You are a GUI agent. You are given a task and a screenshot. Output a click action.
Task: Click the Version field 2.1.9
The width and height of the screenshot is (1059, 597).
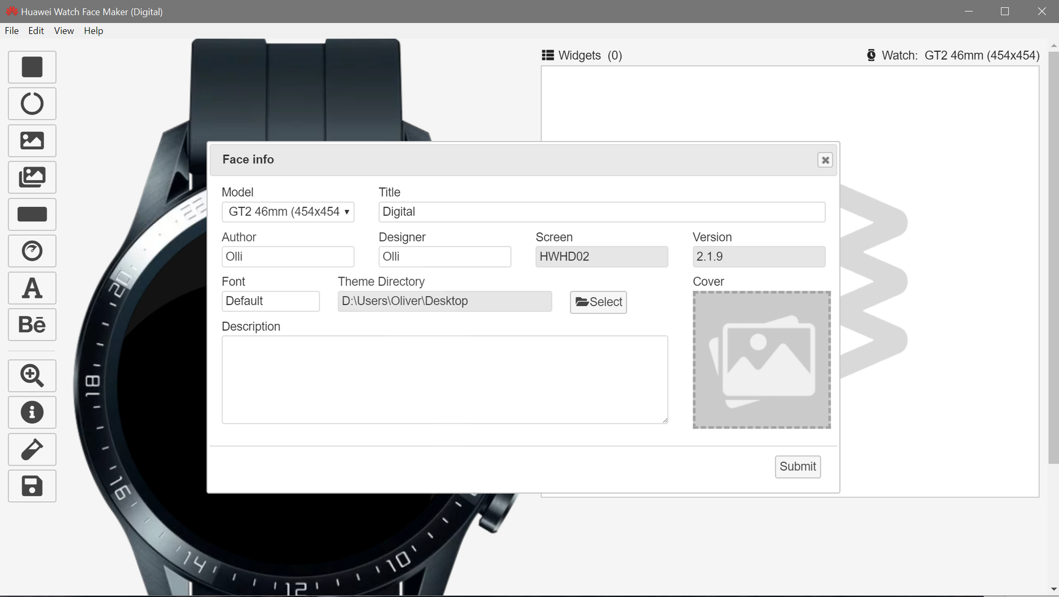click(x=759, y=257)
